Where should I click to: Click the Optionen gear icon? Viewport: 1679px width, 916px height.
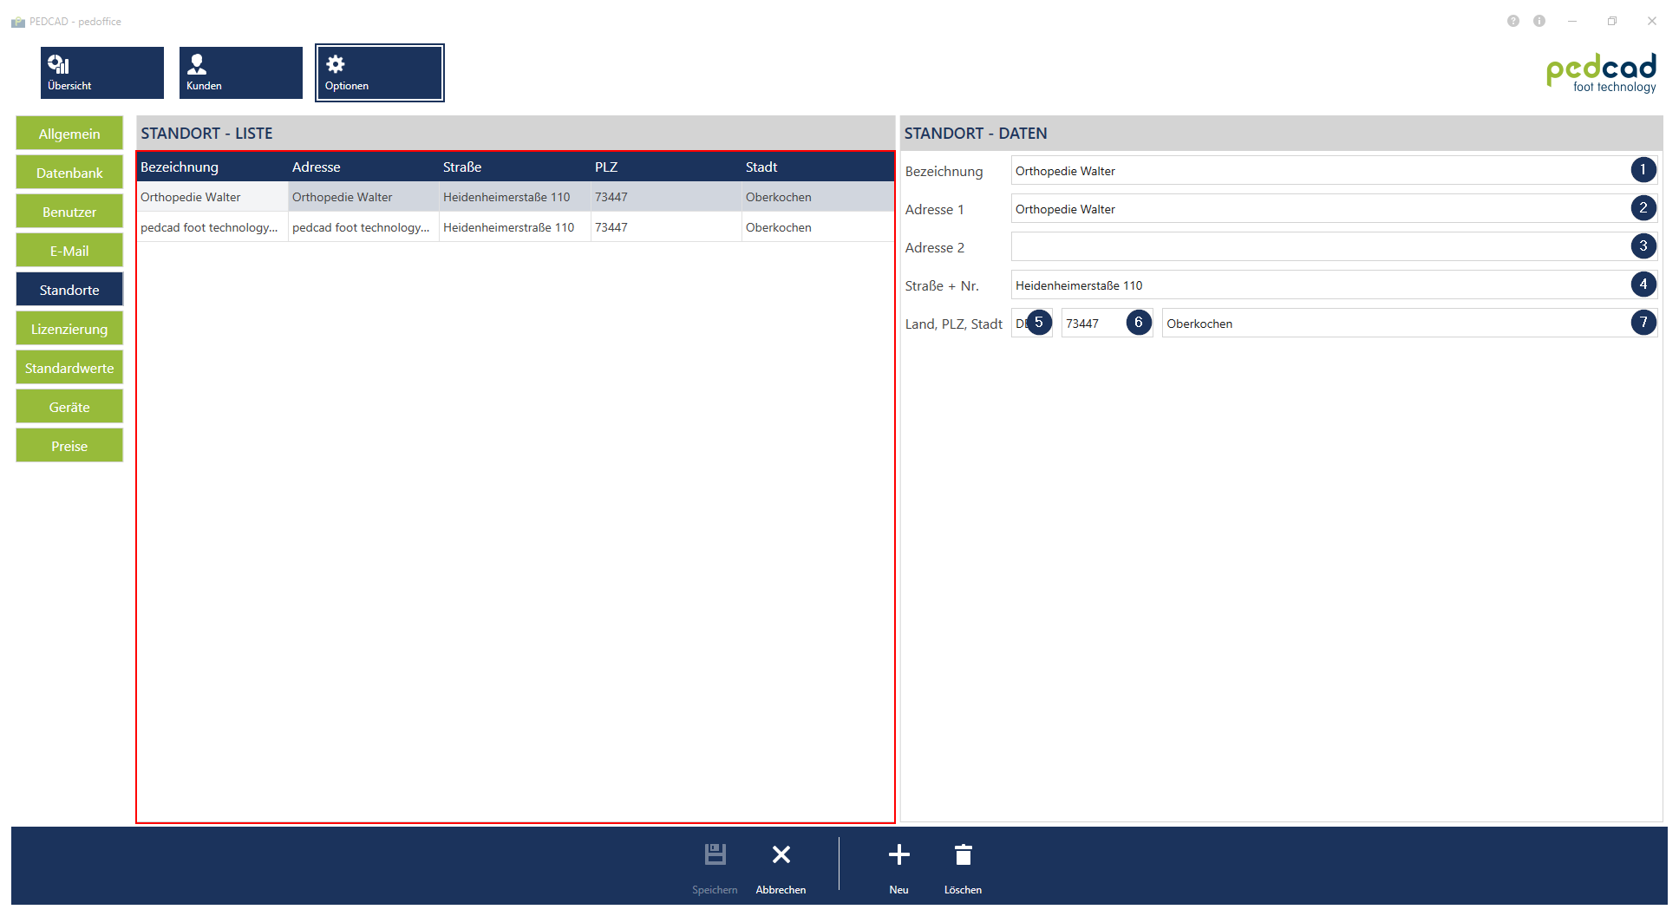(x=336, y=64)
